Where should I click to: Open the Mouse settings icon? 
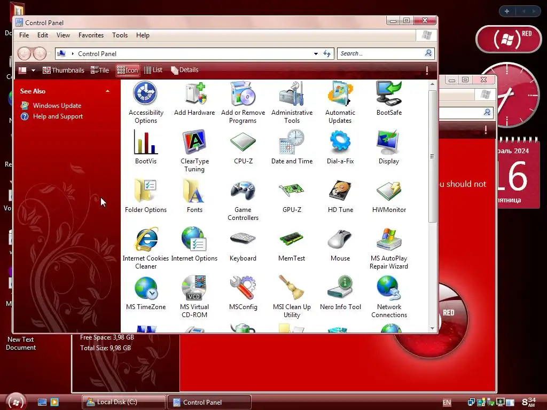340,239
